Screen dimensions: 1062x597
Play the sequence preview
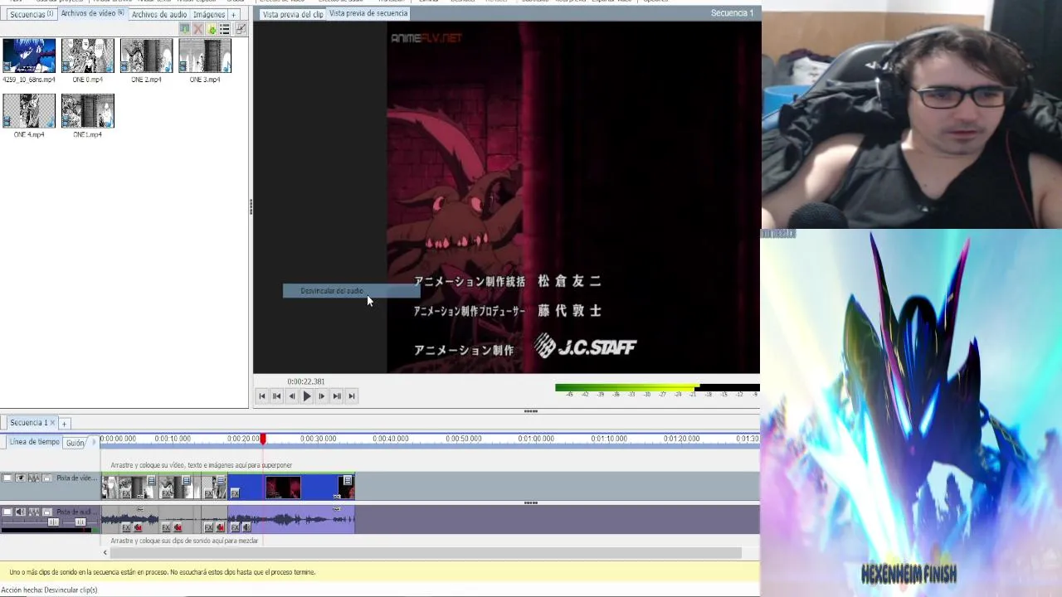[x=306, y=396]
